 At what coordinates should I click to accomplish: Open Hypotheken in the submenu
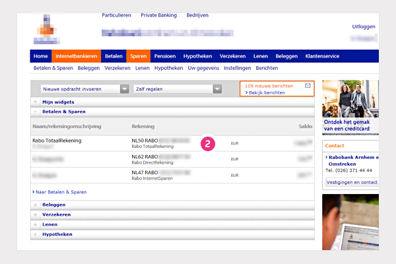click(x=169, y=68)
